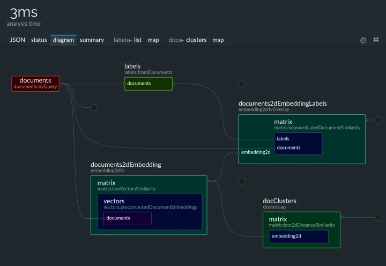Select the matrix:keywordLabelDocumentSimilarity heading
This screenshot has width=386, height=266.
click(x=317, y=124)
